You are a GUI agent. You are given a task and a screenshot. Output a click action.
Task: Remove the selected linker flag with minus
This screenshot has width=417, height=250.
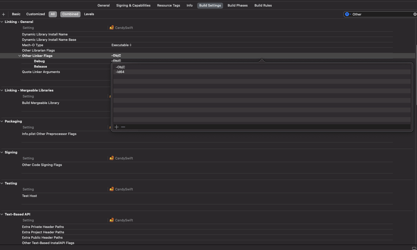click(x=123, y=127)
